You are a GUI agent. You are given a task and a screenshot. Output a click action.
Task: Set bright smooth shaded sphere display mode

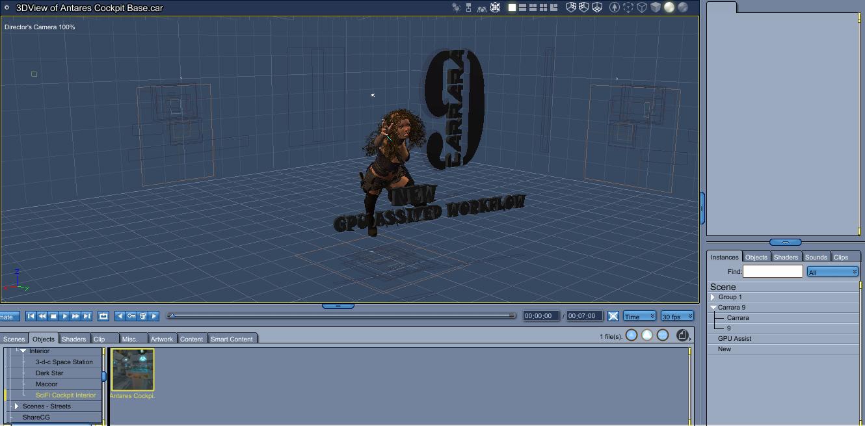(669, 8)
